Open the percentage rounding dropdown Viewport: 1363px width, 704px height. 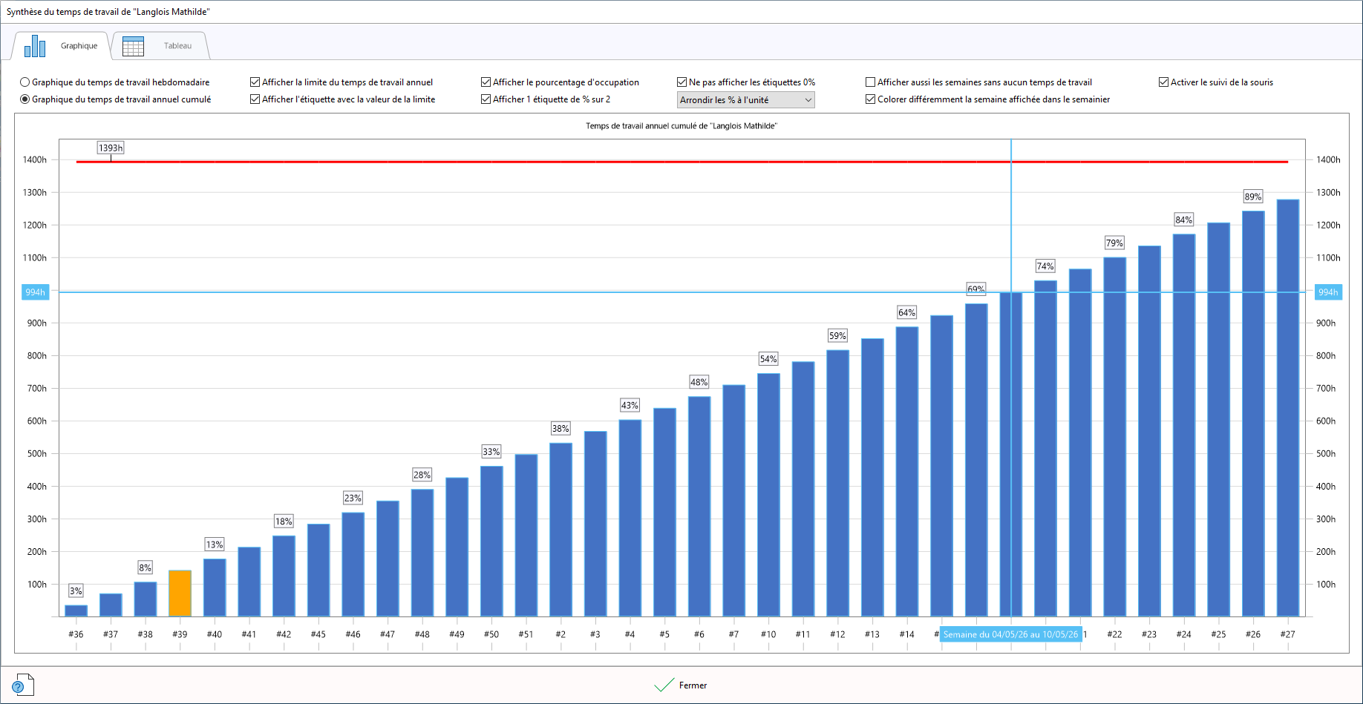[745, 100]
